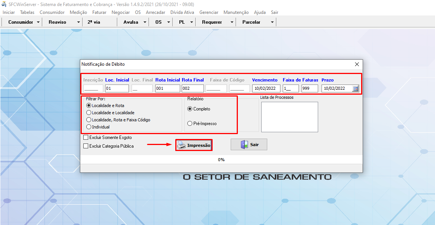Screen dimensions: 435x225
Task: Close the Notificação de Débito dialog
Action: [x=357, y=64]
